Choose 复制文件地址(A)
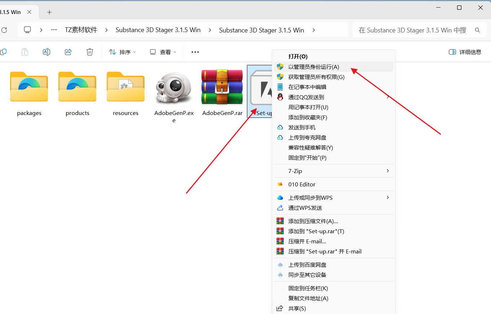This screenshot has height=314, width=491. tap(333, 298)
